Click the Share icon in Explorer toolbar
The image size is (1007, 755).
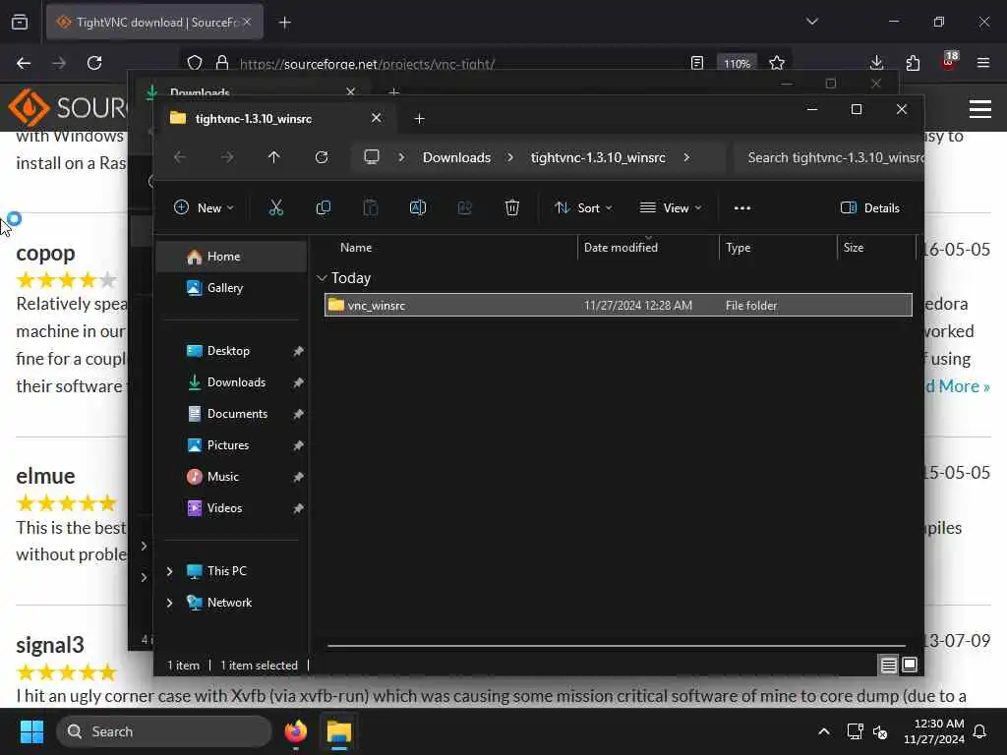coord(464,208)
